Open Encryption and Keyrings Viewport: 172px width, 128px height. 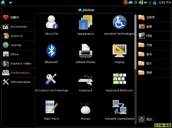(x=52, y=82)
